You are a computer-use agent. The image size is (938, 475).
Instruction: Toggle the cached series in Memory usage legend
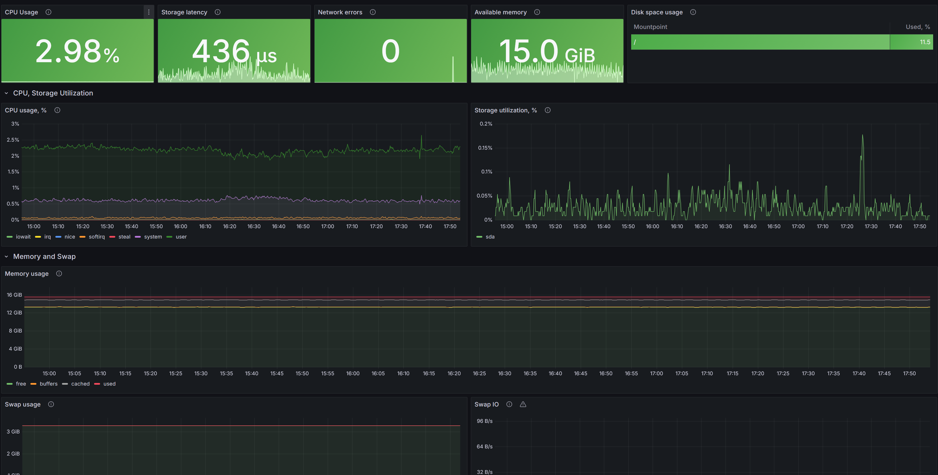[x=80, y=384]
